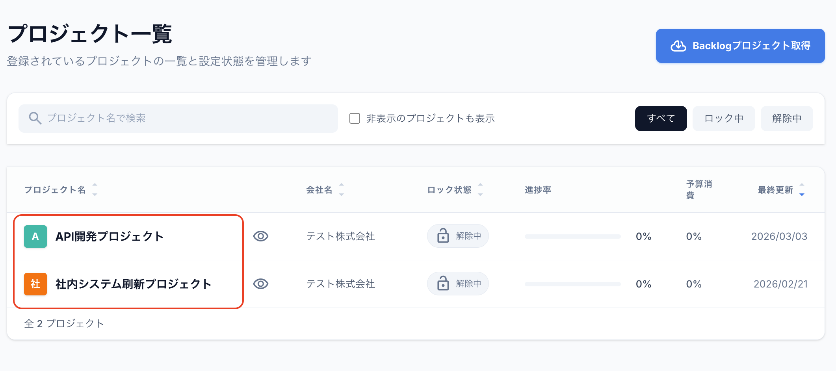Open the 解除中 badge of API開発プロジェクト
Screen dimensions: 836x371
(x=457, y=236)
